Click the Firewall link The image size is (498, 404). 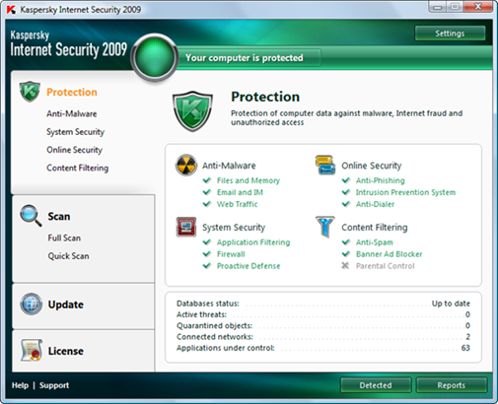pos(231,254)
